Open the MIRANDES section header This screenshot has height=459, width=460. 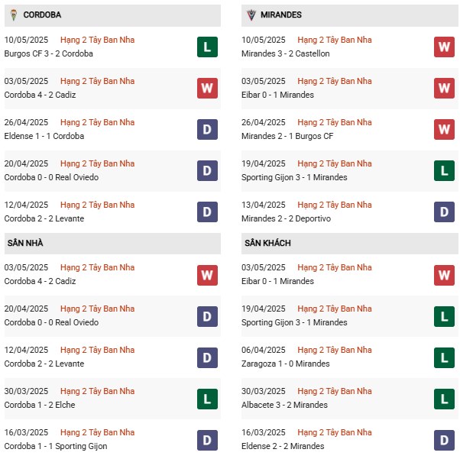(350, 15)
